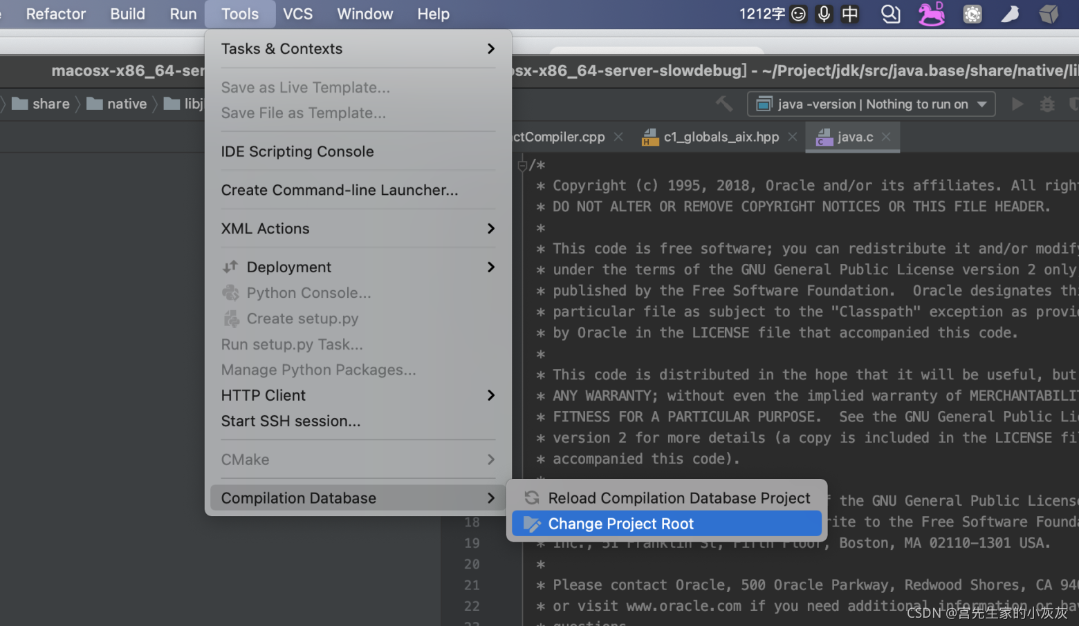Screen dimensions: 1079x626
Task: Expand the Deployment submenu arrow
Action: point(491,267)
